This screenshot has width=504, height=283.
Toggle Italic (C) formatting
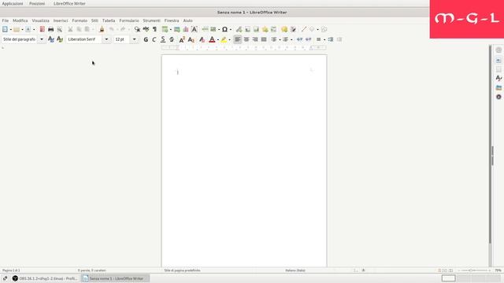(x=154, y=39)
